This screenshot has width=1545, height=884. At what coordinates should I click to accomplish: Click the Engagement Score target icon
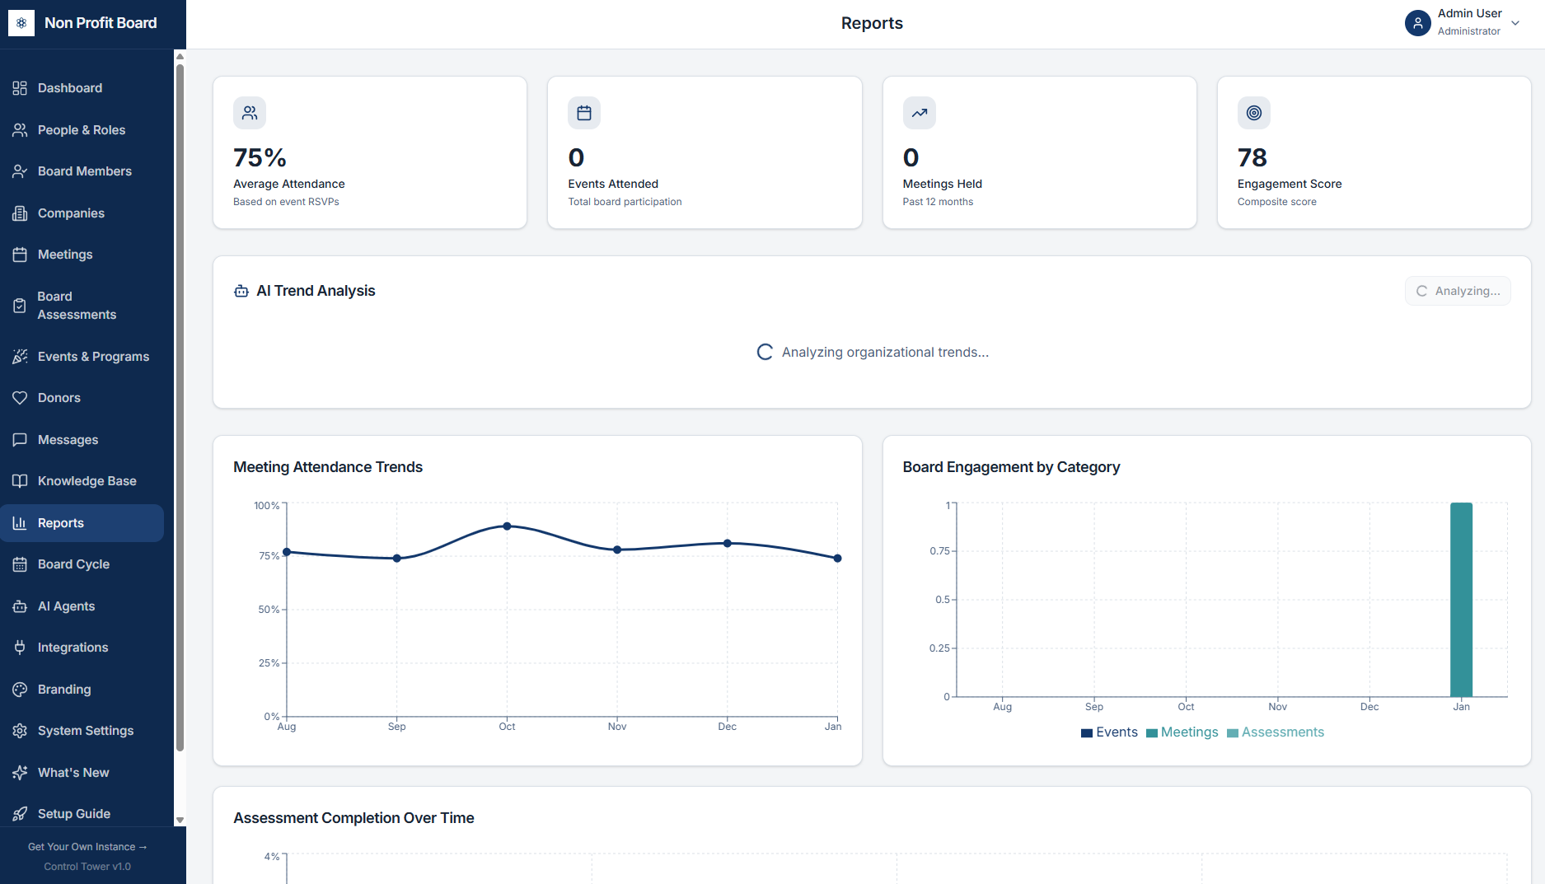click(1254, 113)
